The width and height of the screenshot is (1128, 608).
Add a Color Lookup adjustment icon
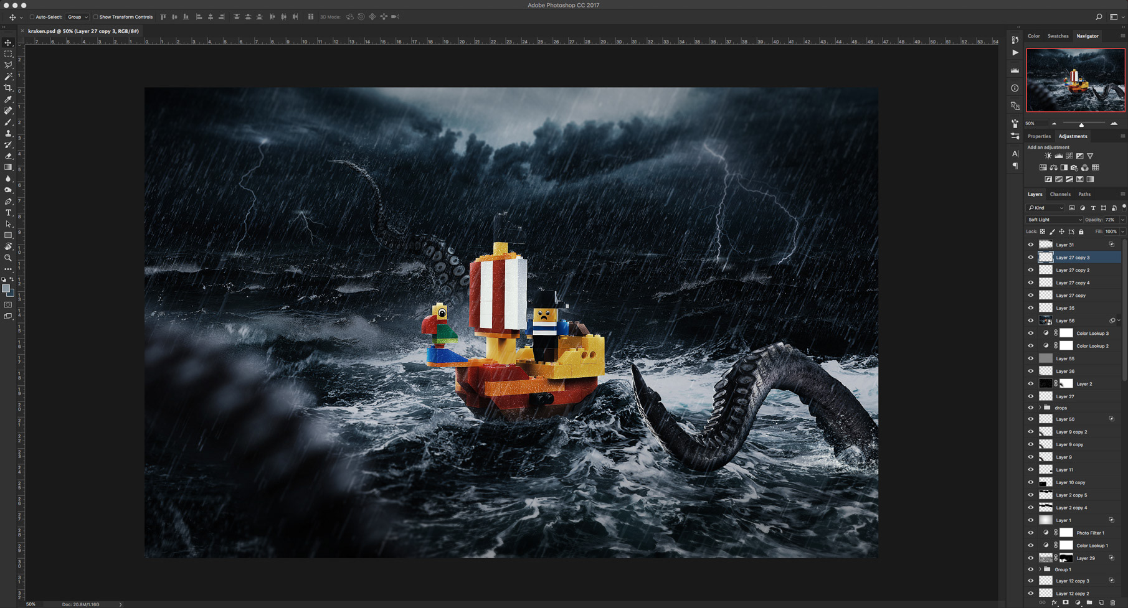pos(1096,167)
